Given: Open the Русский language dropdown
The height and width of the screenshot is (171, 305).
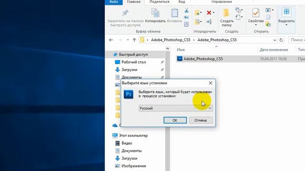Looking at the screenshot, I should pyautogui.click(x=176, y=108).
